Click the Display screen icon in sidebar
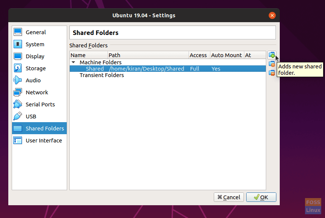 18,56
